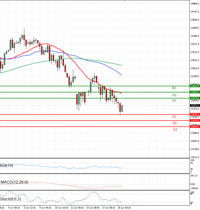
Task: Click the 23235.4 support price tag
Action: point(195,115)
